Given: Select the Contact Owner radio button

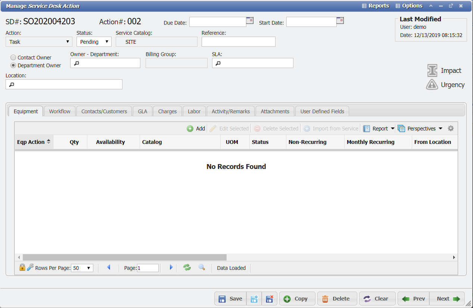Looking at the screenshot, I should point(13,58).
